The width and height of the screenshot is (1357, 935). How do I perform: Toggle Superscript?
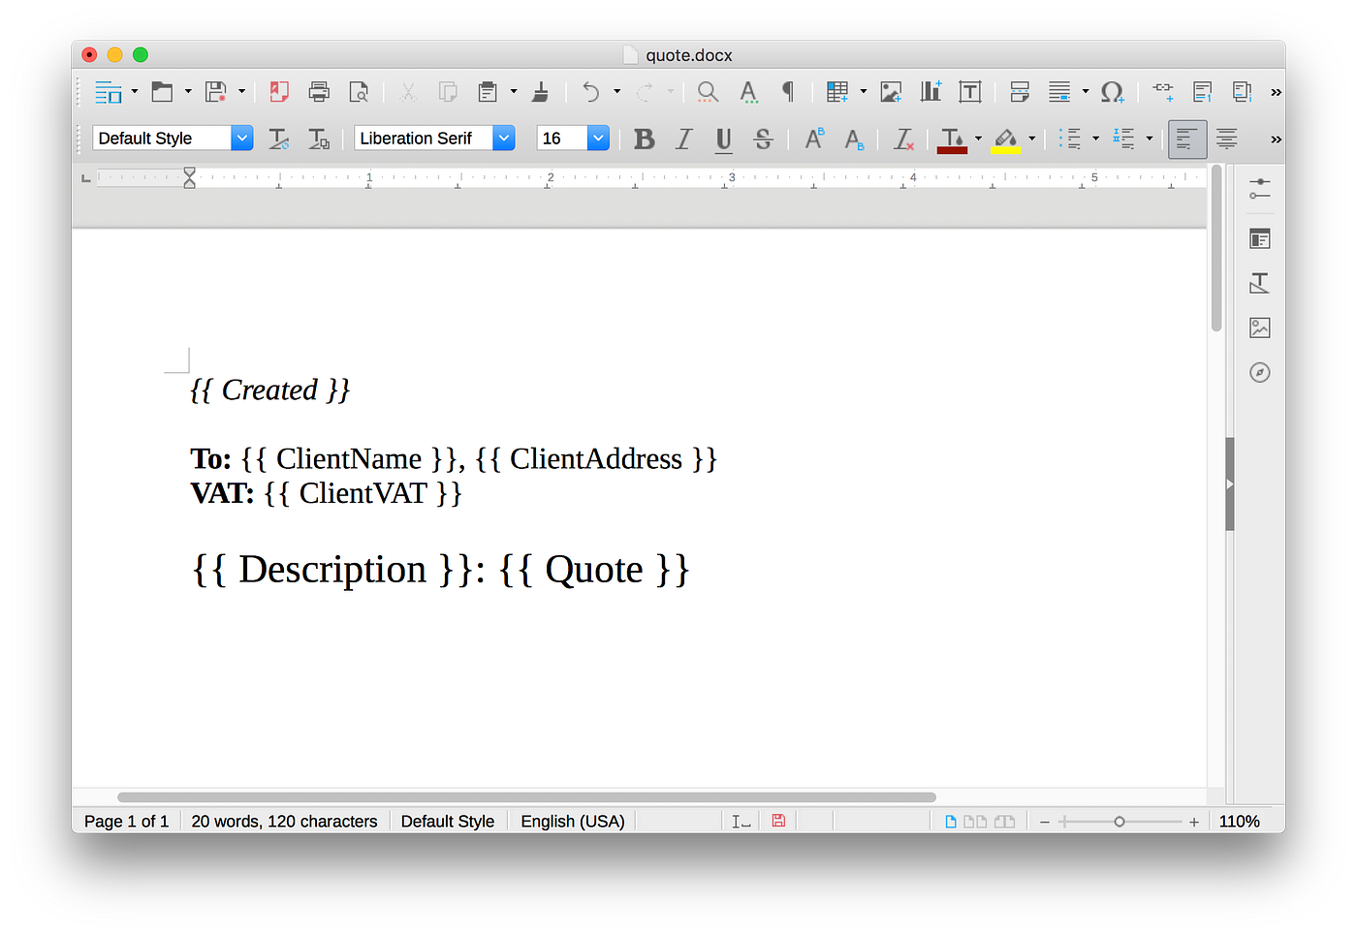pyautogui.click(x=814, y=139)
